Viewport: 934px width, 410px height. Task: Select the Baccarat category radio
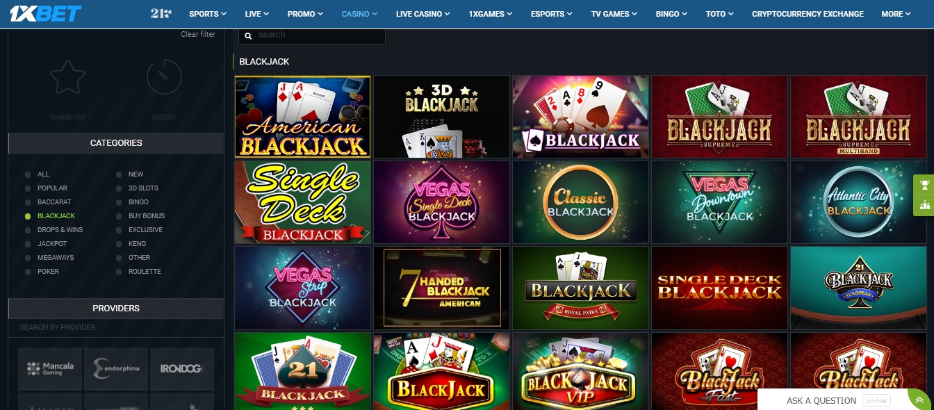coord(28,202)
